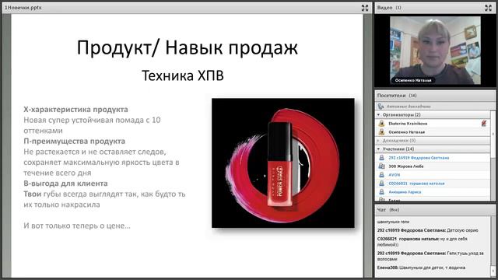Click chat message from горшкова наталья
The width and height of the screenshot is (498, 280).
click(422, 242)
